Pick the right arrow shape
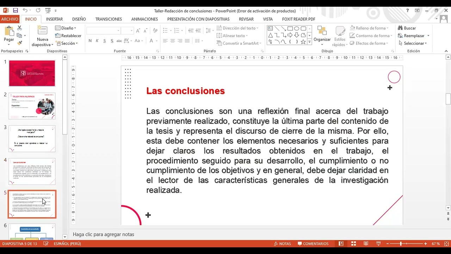This screenshot has width=451, height=254. 290,35
